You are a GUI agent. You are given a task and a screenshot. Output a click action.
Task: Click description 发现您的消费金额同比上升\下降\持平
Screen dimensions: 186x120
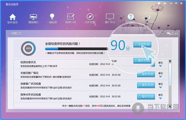point(39,66)
